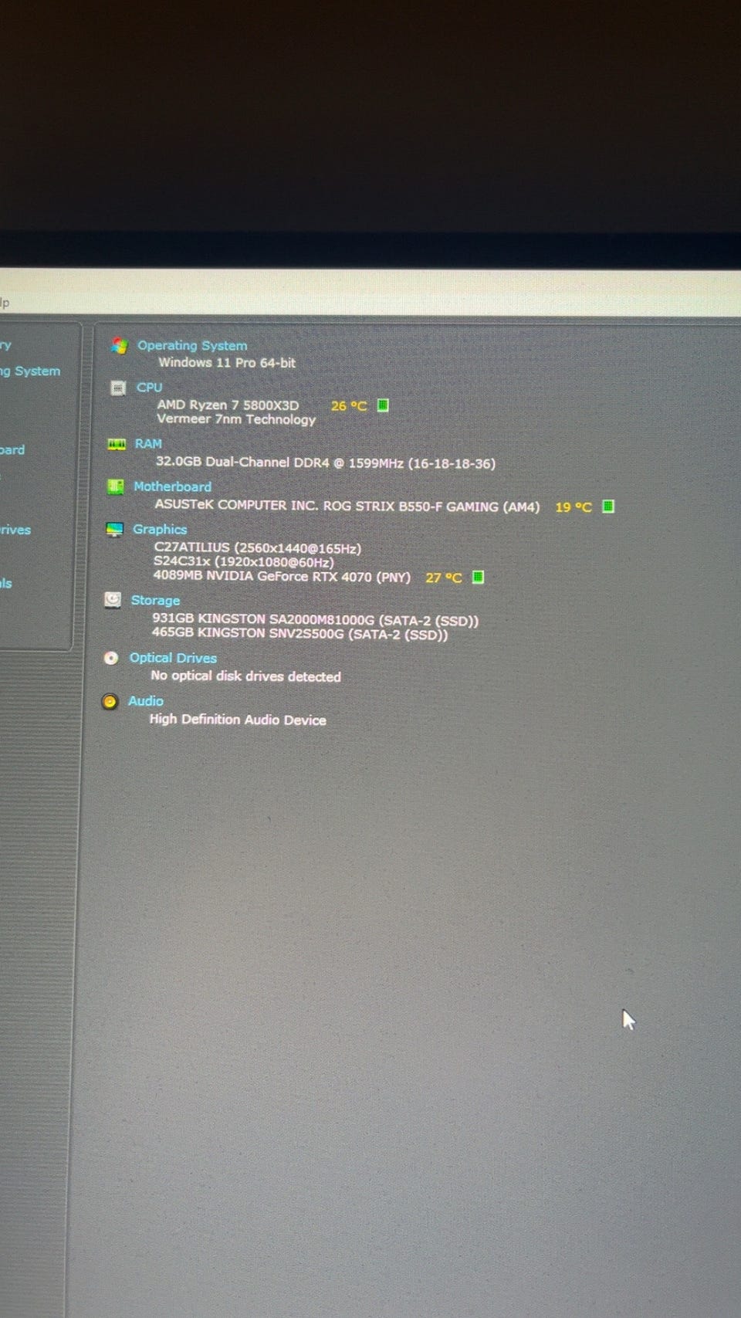
Task: Click 'ROG STRIX B550-F GAMING' motherboard line
Action: tap(347, 506)
